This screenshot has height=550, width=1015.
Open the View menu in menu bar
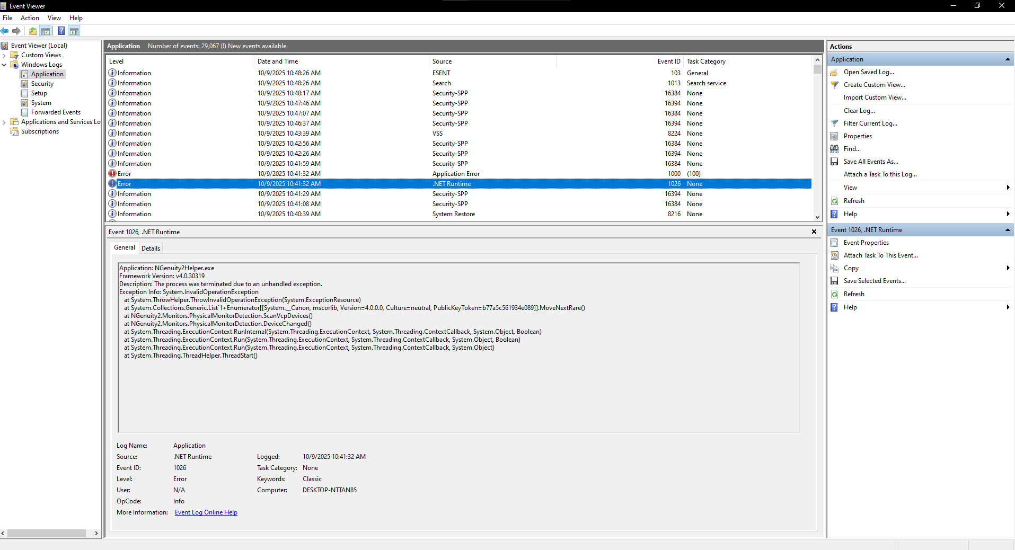[x=54, y=18]
